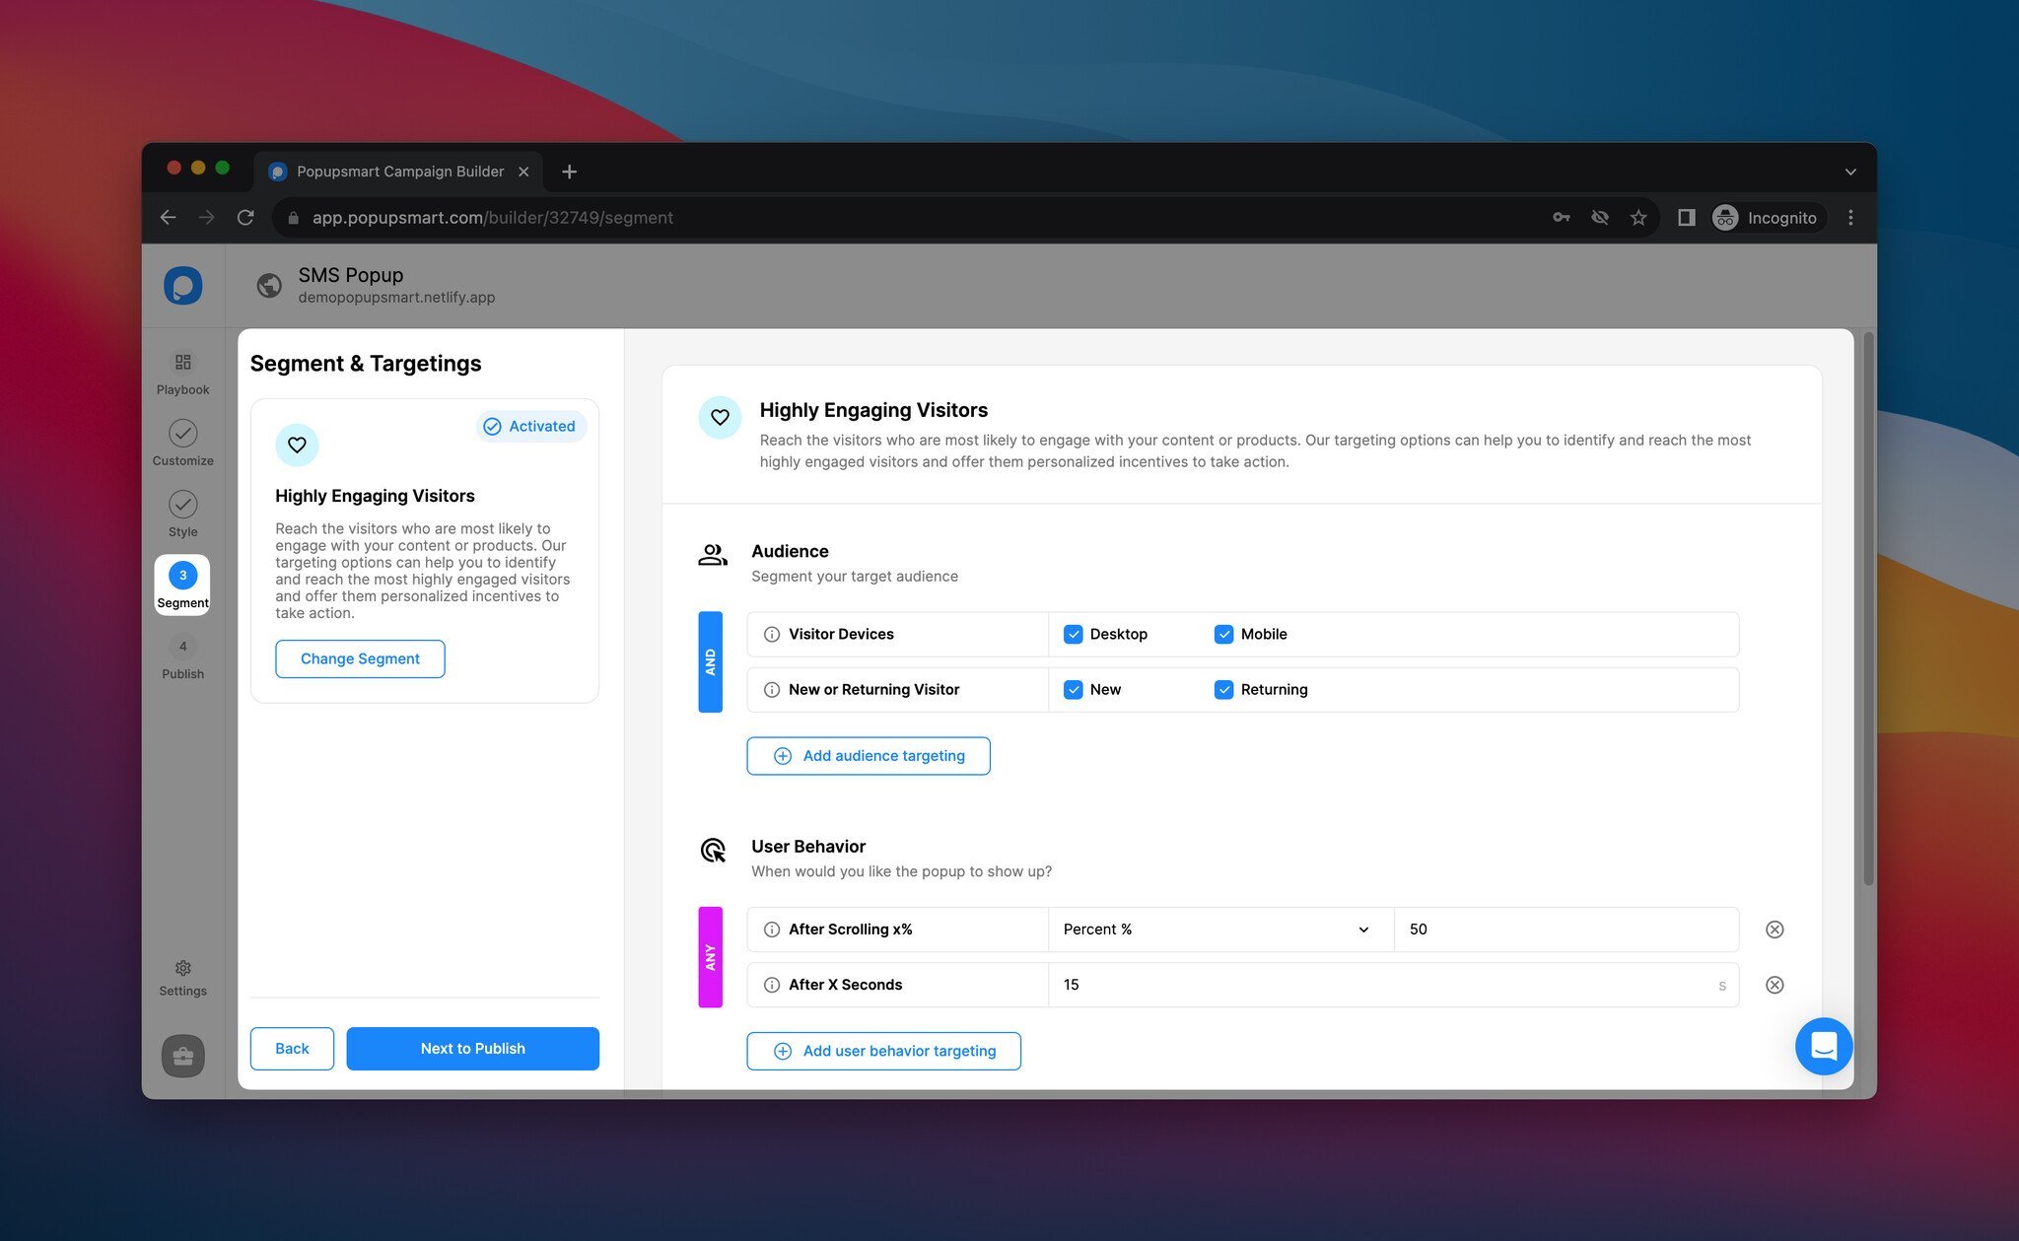Click the Settings gear icon
Screen dimensions: 2019x1241
click(x=183, y=967)
